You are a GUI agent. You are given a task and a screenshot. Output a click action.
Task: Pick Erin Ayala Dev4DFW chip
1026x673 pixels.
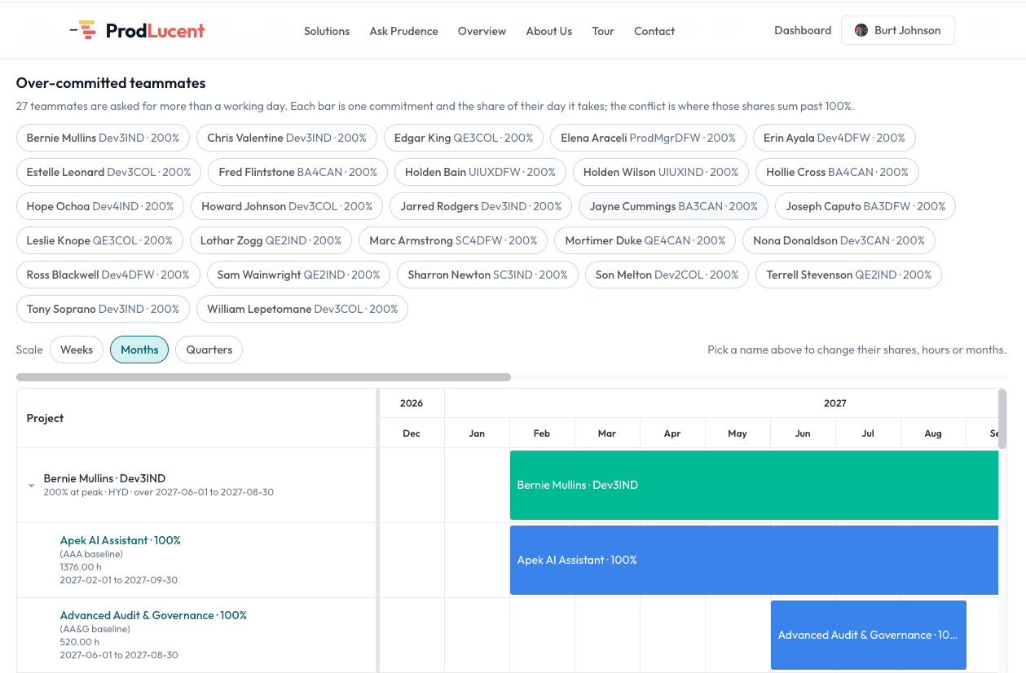(x=834, y=138)
